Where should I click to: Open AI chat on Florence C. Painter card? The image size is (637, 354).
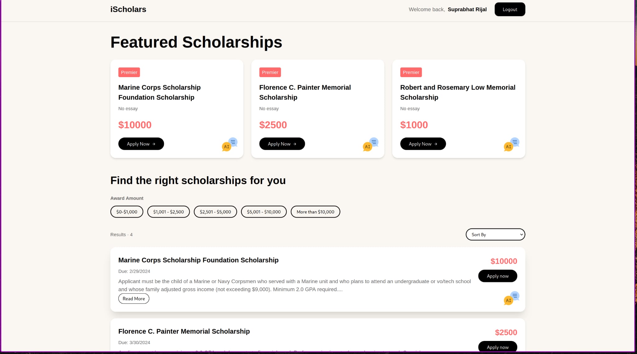(370, 144)
